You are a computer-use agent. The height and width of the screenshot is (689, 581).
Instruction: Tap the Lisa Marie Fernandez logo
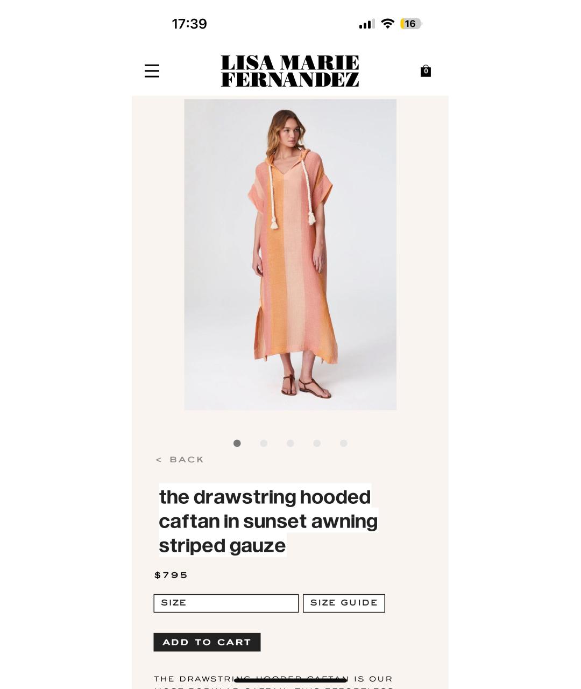[290, 71]
